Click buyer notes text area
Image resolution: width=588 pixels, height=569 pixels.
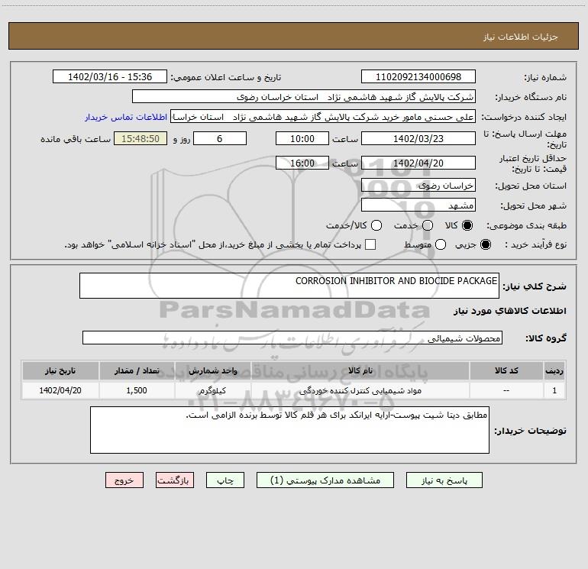pos(289,430)
